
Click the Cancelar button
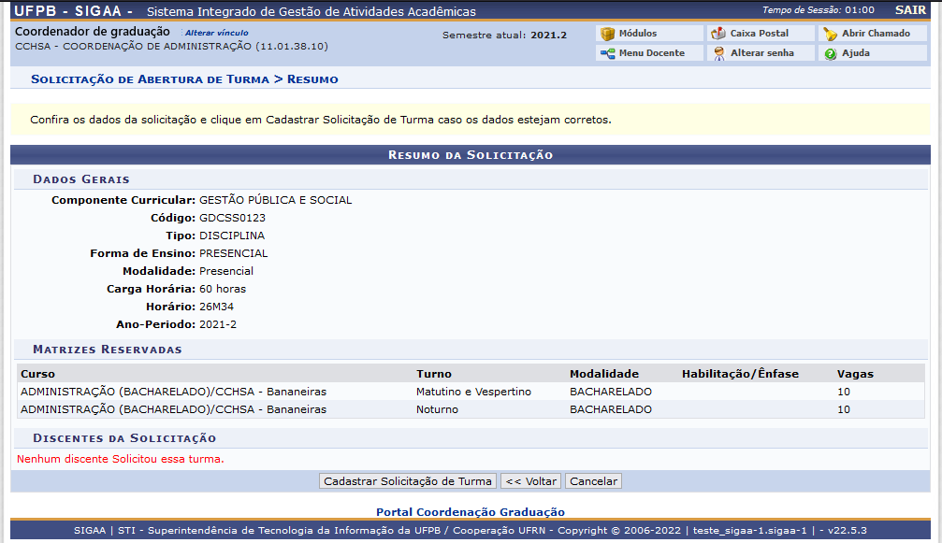[x=593, y=481]
